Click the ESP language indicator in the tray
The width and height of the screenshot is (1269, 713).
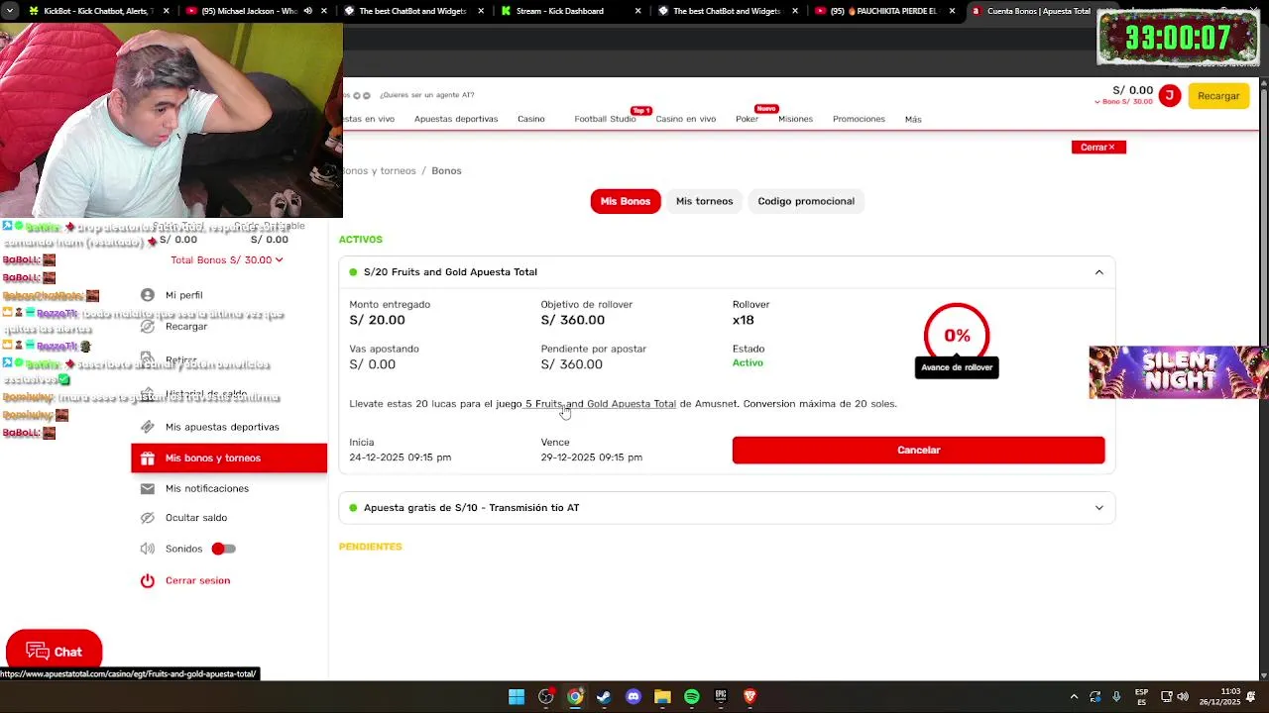(x=1142, y=697)
